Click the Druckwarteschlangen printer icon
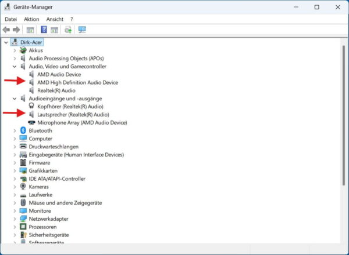 [23, 147]
